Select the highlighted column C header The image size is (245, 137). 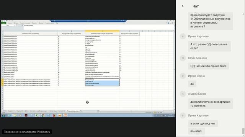[102, 31]
